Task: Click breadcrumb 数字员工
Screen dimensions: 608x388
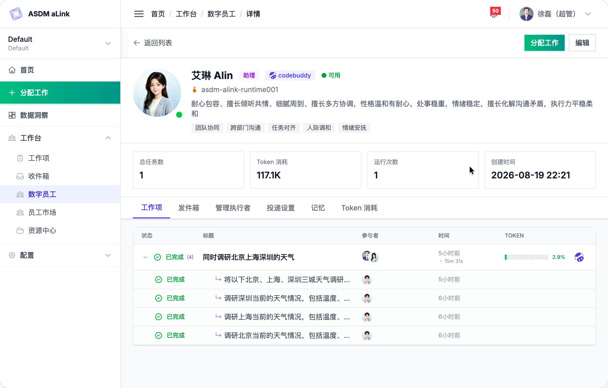Action: coord(221,14)
